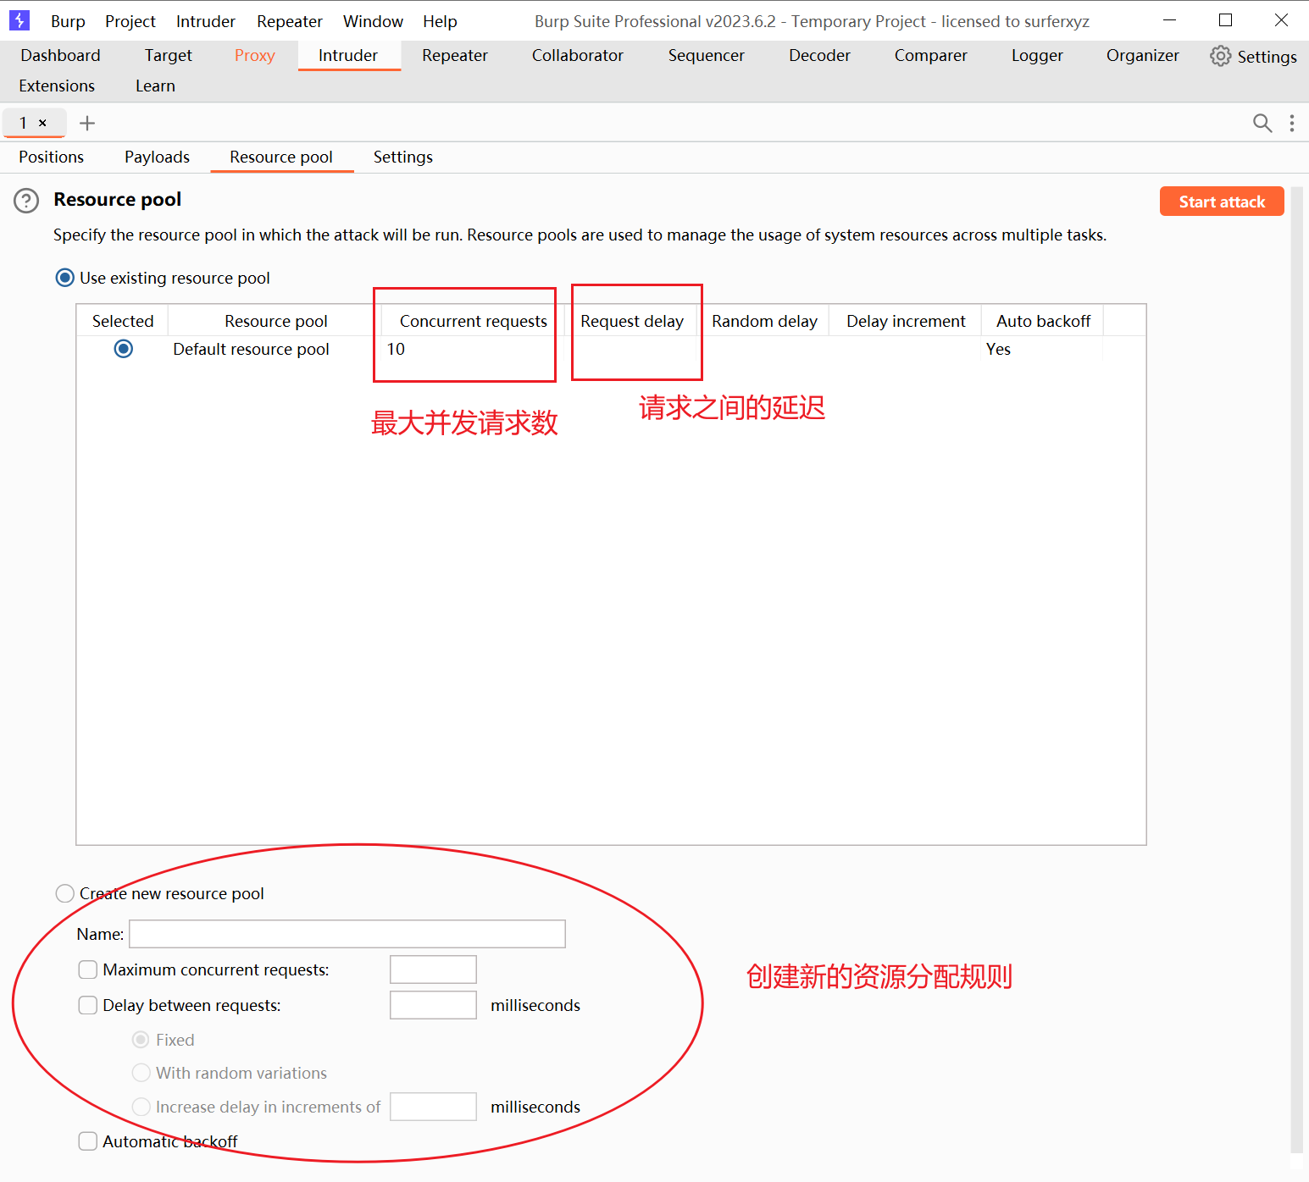Switch to the Payloads tab

(157, 157)
